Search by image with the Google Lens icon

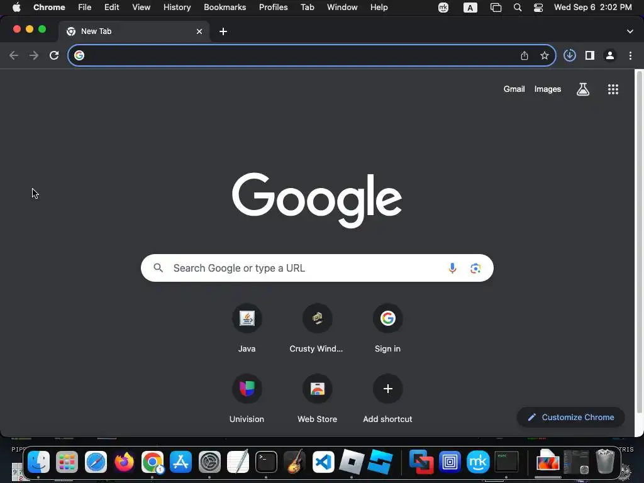(x=475, y=268)
